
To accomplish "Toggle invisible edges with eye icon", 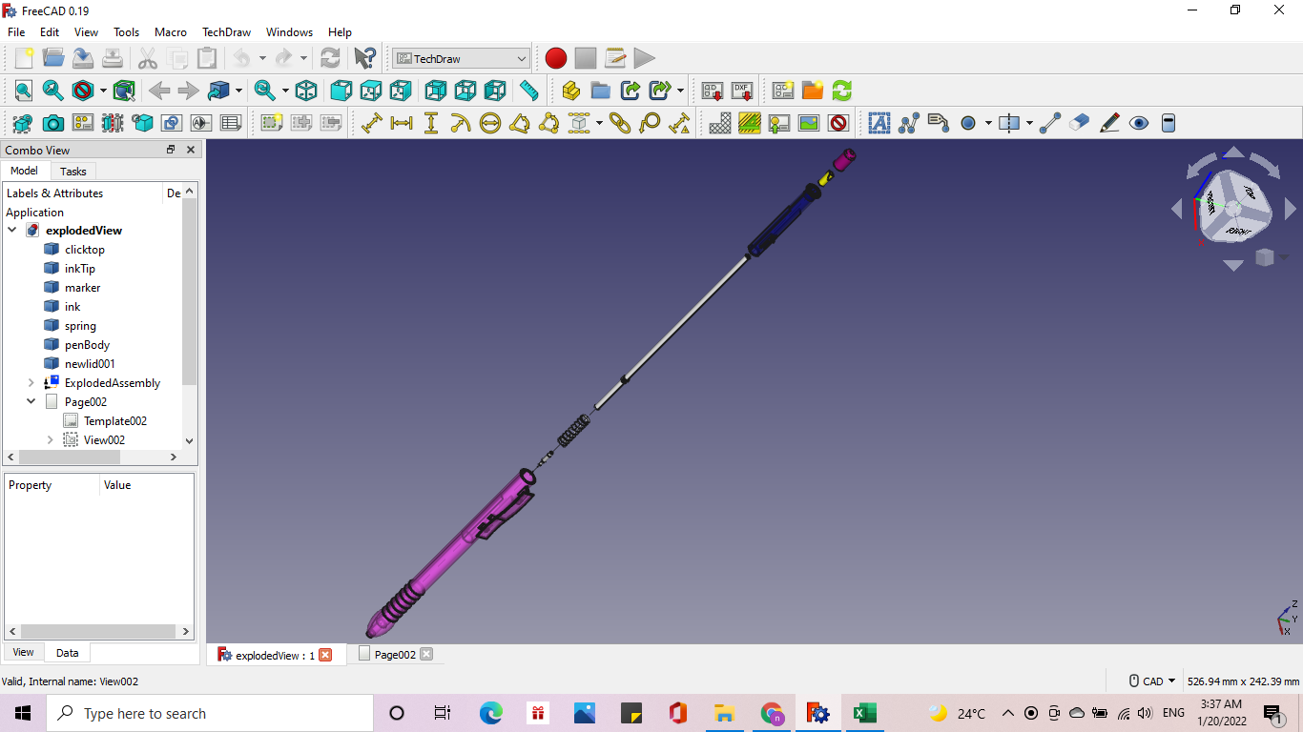I will coord(1139,123).
